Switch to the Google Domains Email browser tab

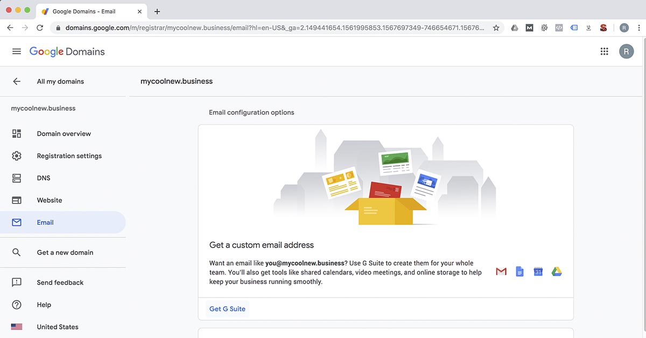(x=86, y=11)
